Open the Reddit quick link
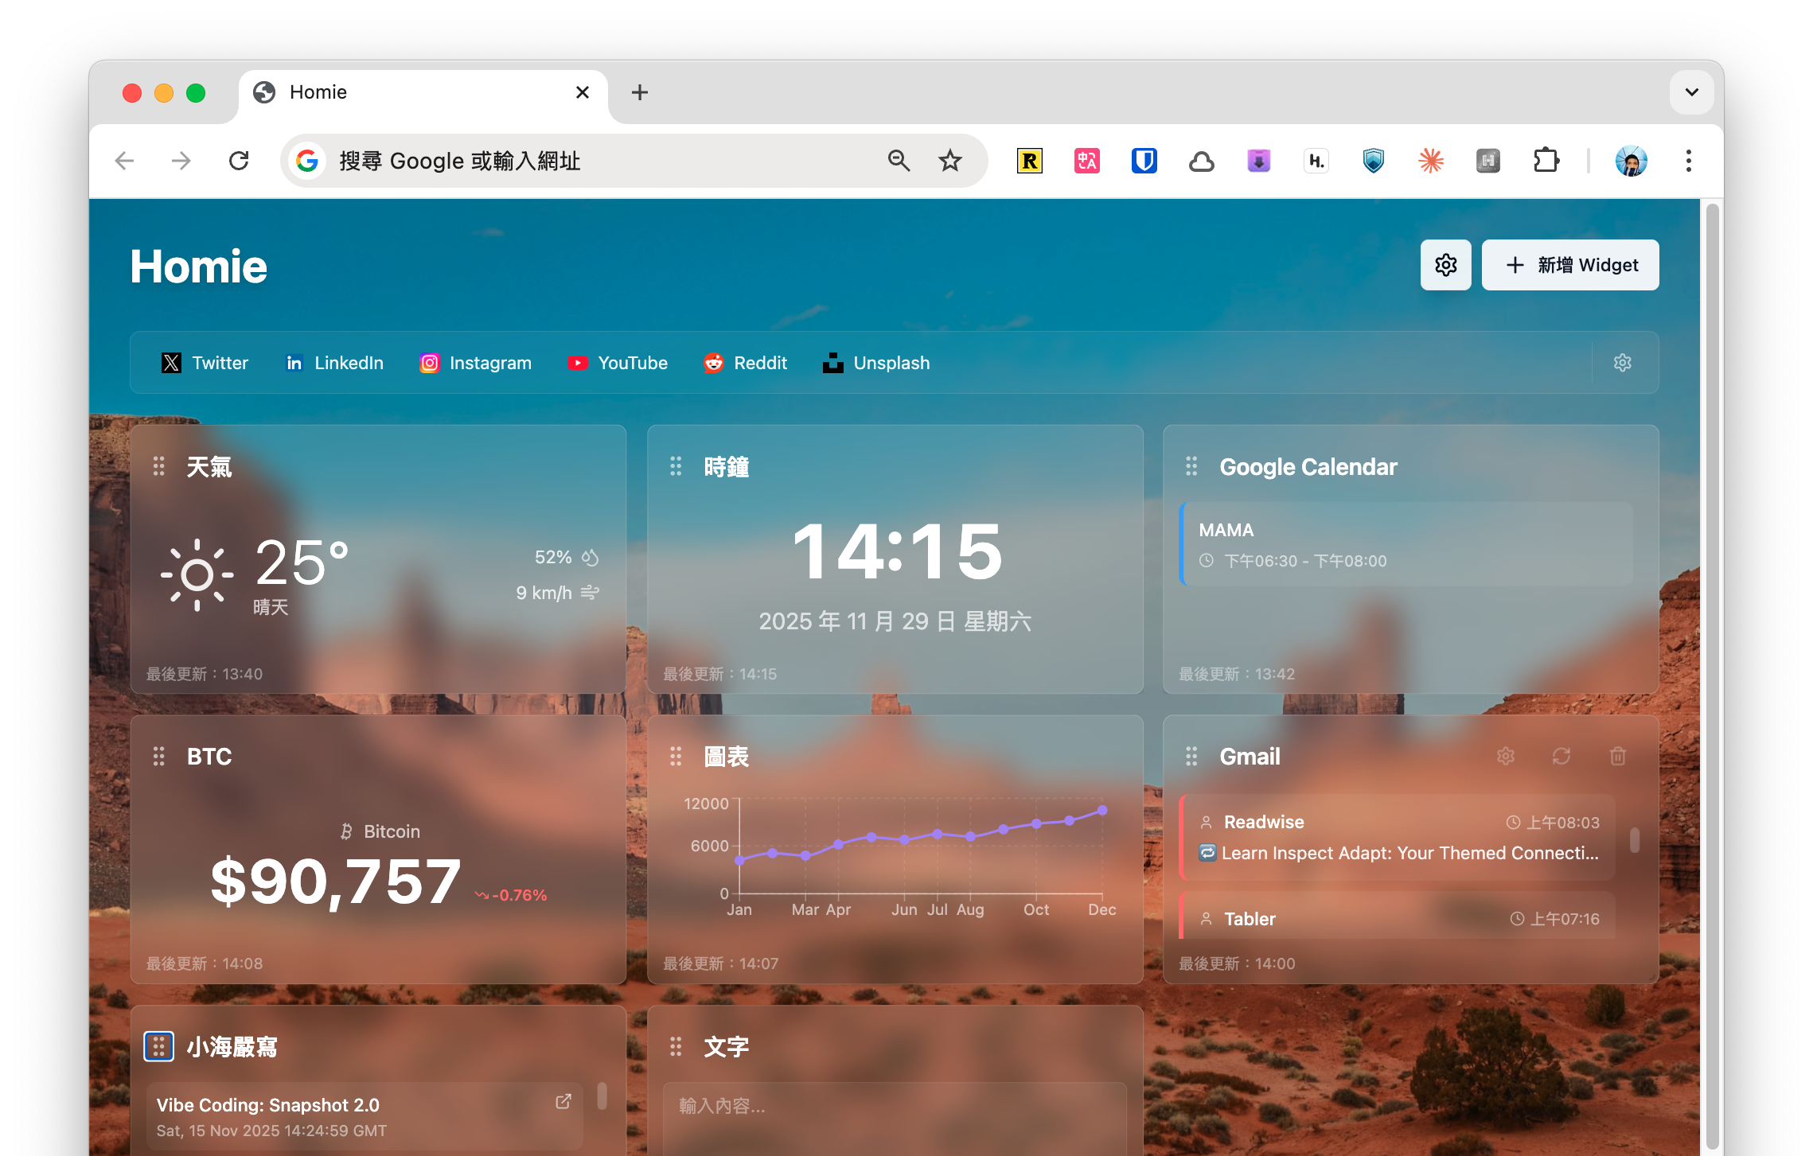The height and width of the screenshot is (1156, 1813). click(x=745, y=363)
